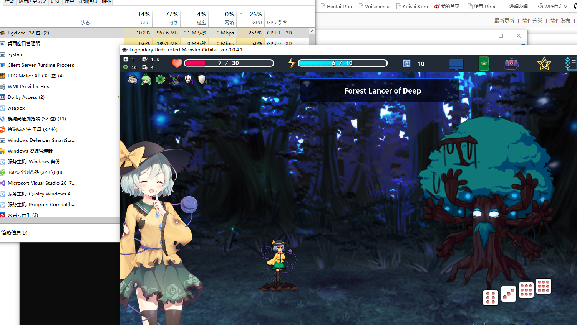Click the crossed weapons status icon
Image resolution: width=577 pixels, height=325 pixels.
[174, 79]
